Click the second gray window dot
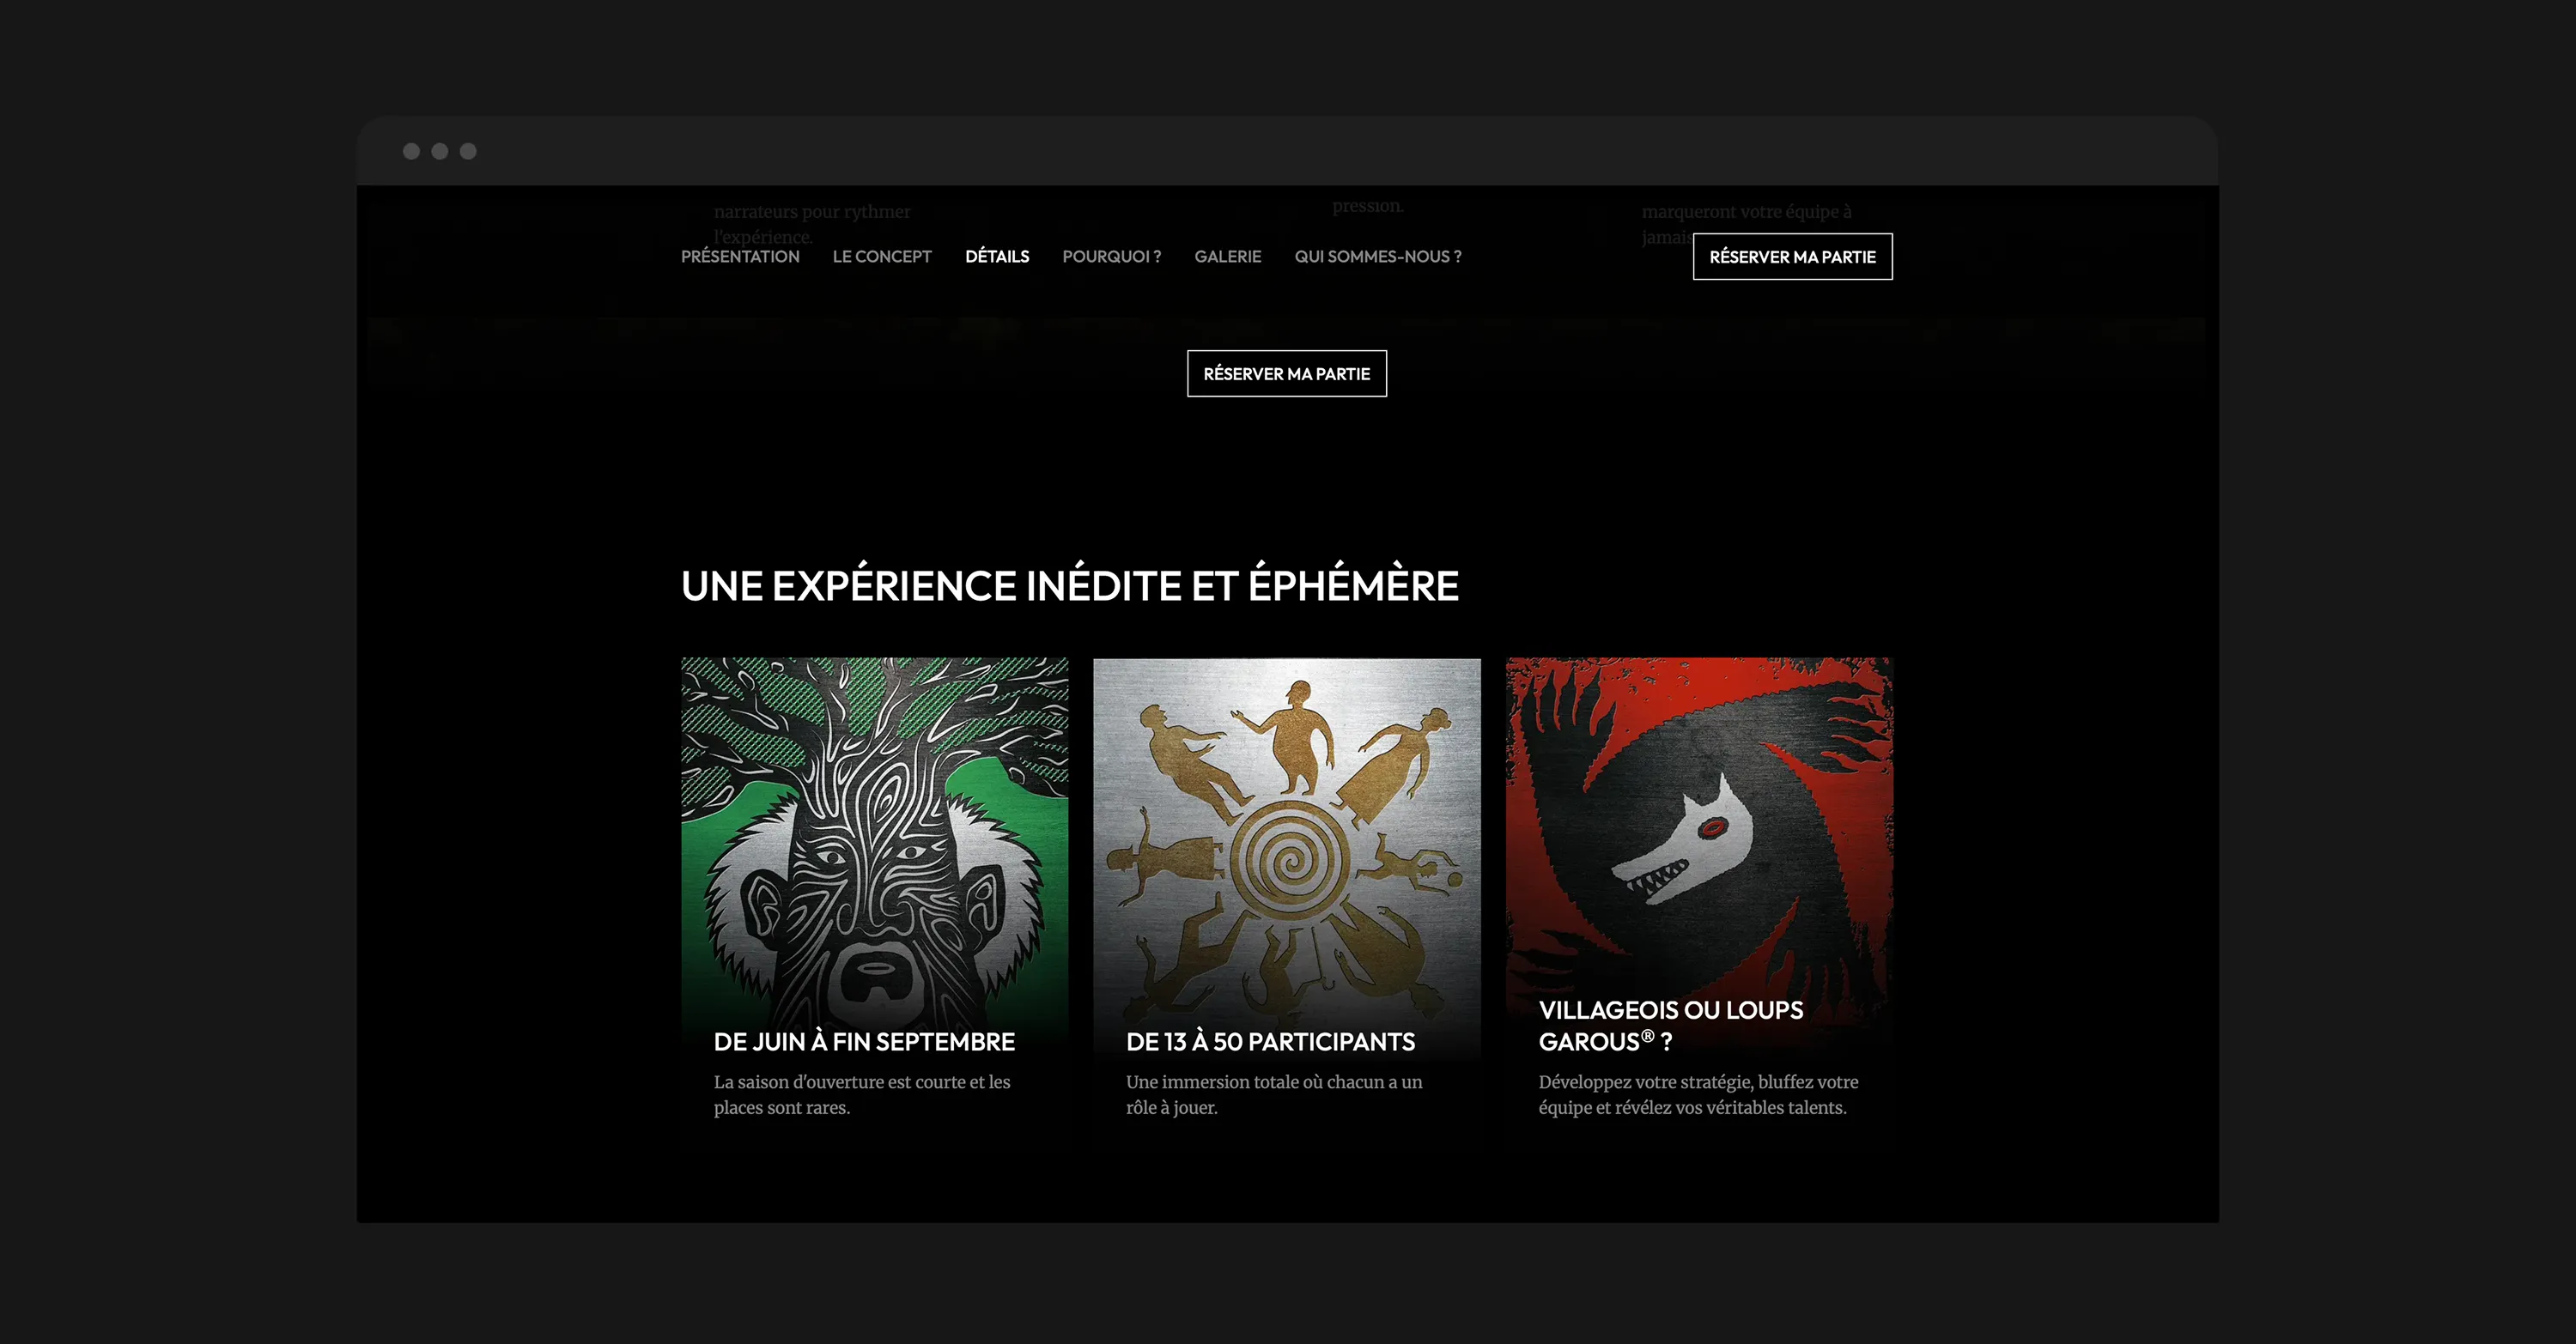Viewport: 2576px width, 1344px height. 440,151
